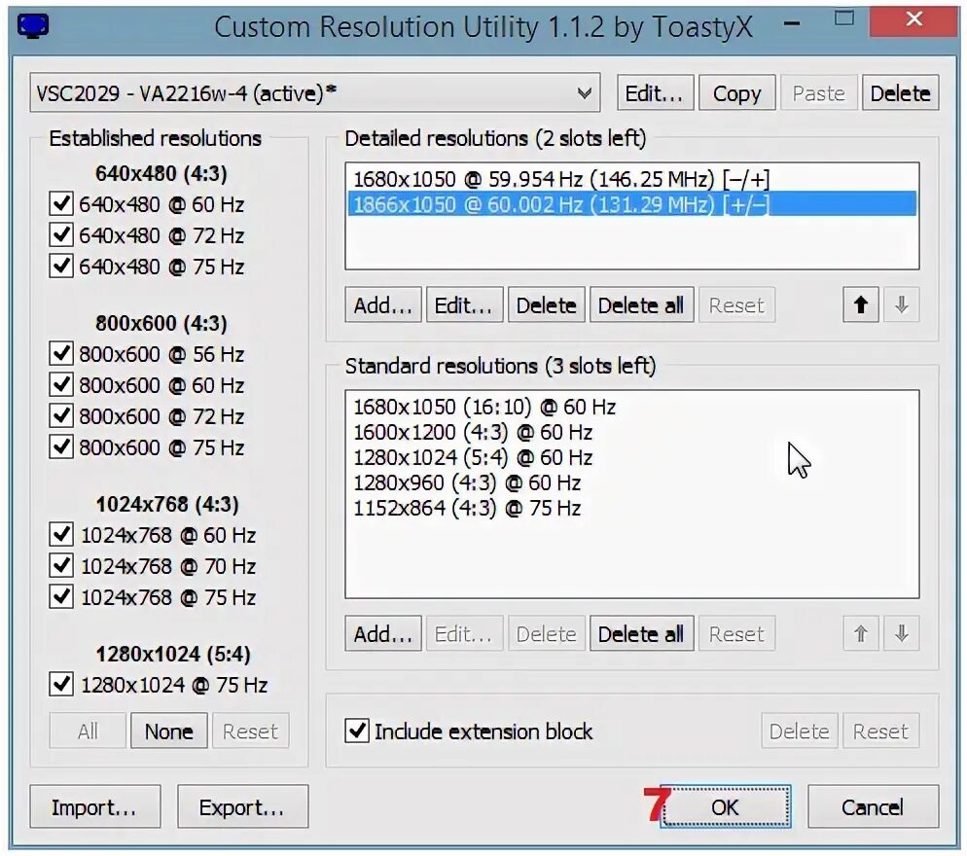Export the monitor configuration
The image size is (967, 856).
click(x=242, y=806)
